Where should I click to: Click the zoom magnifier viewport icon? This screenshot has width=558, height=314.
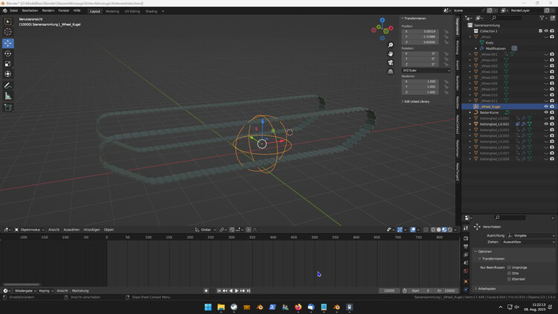pos(391,45)
